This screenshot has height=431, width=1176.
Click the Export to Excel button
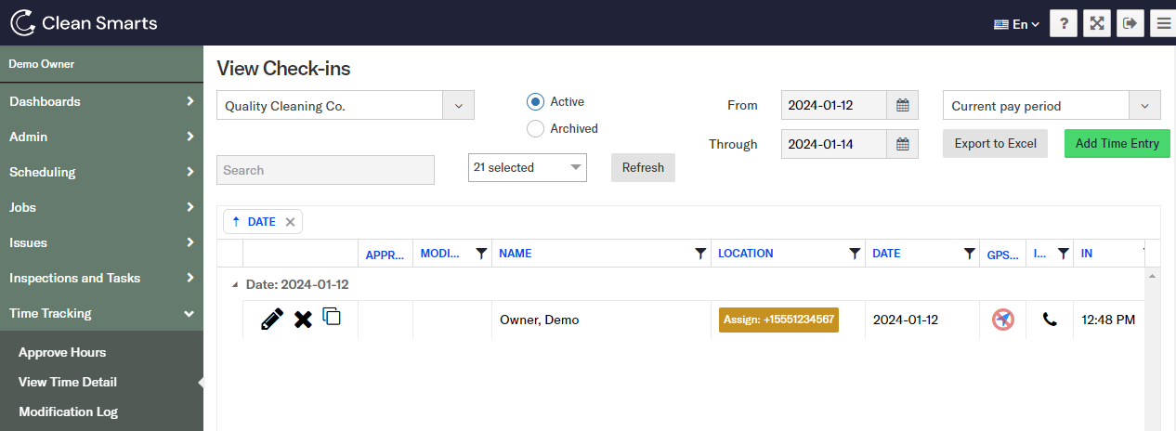coord(995,144)
